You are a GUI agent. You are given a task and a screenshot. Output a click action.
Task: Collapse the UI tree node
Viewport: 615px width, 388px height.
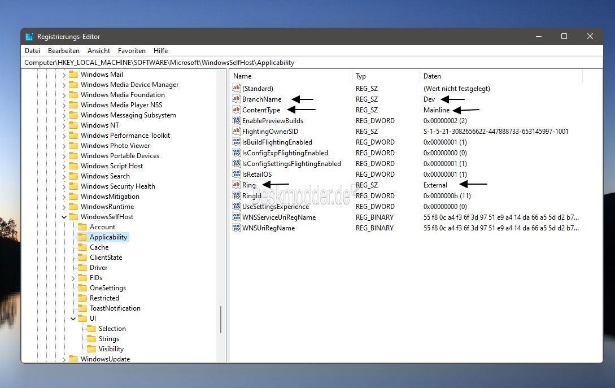coord(73,319)
